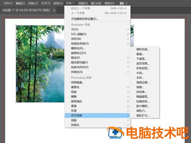Viewport: 191px width, 143px height.
Task: Close the 未标题-1 document tab
Action: pos(54,10)
